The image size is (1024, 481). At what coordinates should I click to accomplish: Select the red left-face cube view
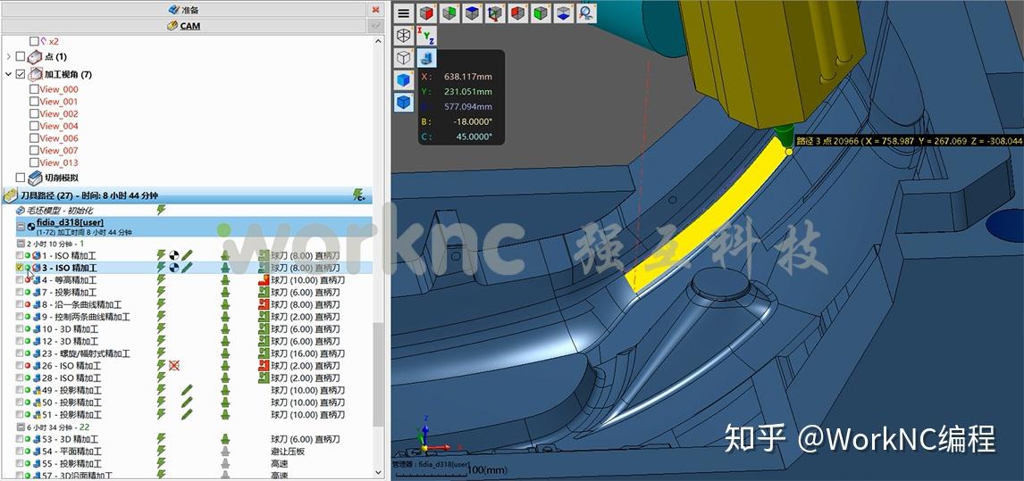pyautogui.click(x=518, y=13)
